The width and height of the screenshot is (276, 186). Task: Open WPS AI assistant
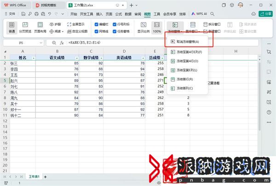pos(199,14)
